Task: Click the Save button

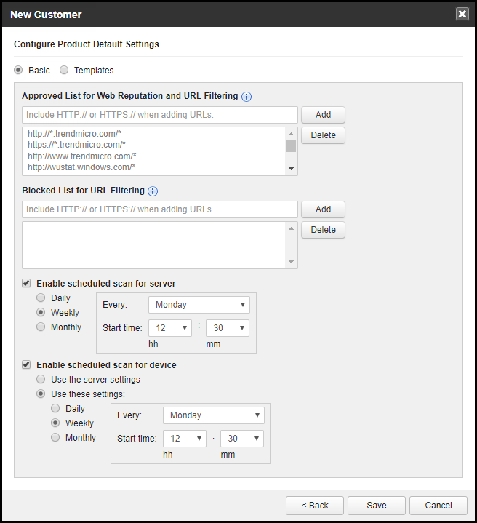Action: pos(376,505)
